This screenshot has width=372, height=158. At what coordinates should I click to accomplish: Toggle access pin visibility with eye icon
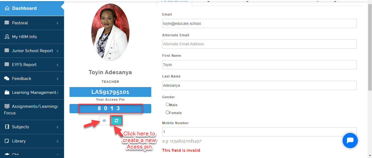click(104, 121)
